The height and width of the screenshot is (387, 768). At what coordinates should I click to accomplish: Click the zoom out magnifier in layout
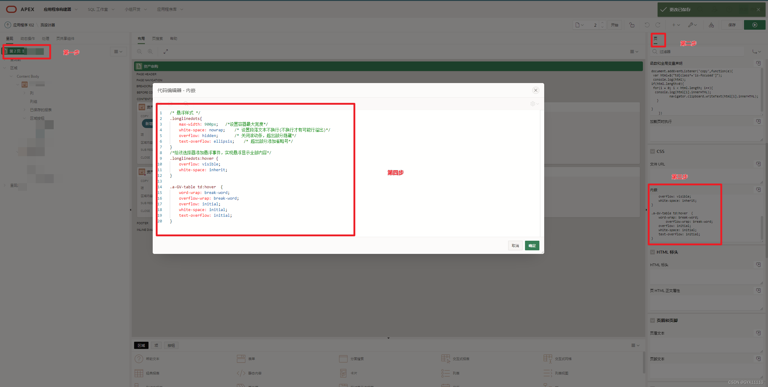click(139, 52)
